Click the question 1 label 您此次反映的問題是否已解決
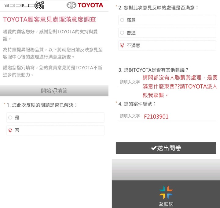This screenshot has width=220, height=208. point(42,105)
